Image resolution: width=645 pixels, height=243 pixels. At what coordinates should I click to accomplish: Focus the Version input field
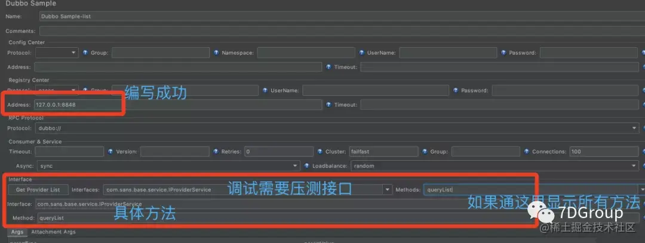[x=175, y=151]
